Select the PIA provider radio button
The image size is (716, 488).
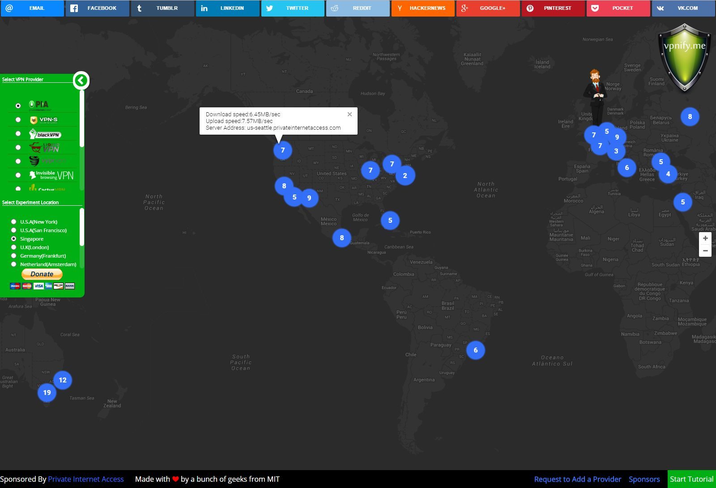tap(18, 106)
